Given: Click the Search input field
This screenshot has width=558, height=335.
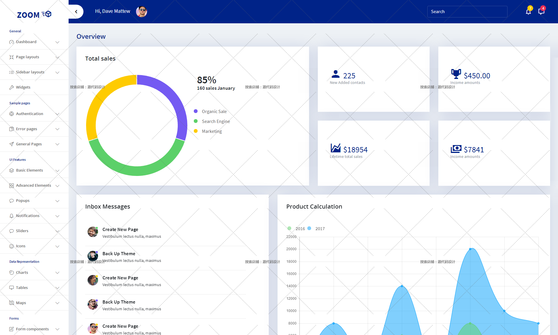Looking at the screenshot, I should coord(467,12).
